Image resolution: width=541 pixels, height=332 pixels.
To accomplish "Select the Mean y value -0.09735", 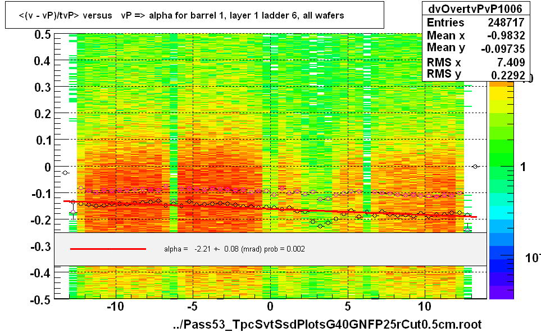I will tap(503, 49).
